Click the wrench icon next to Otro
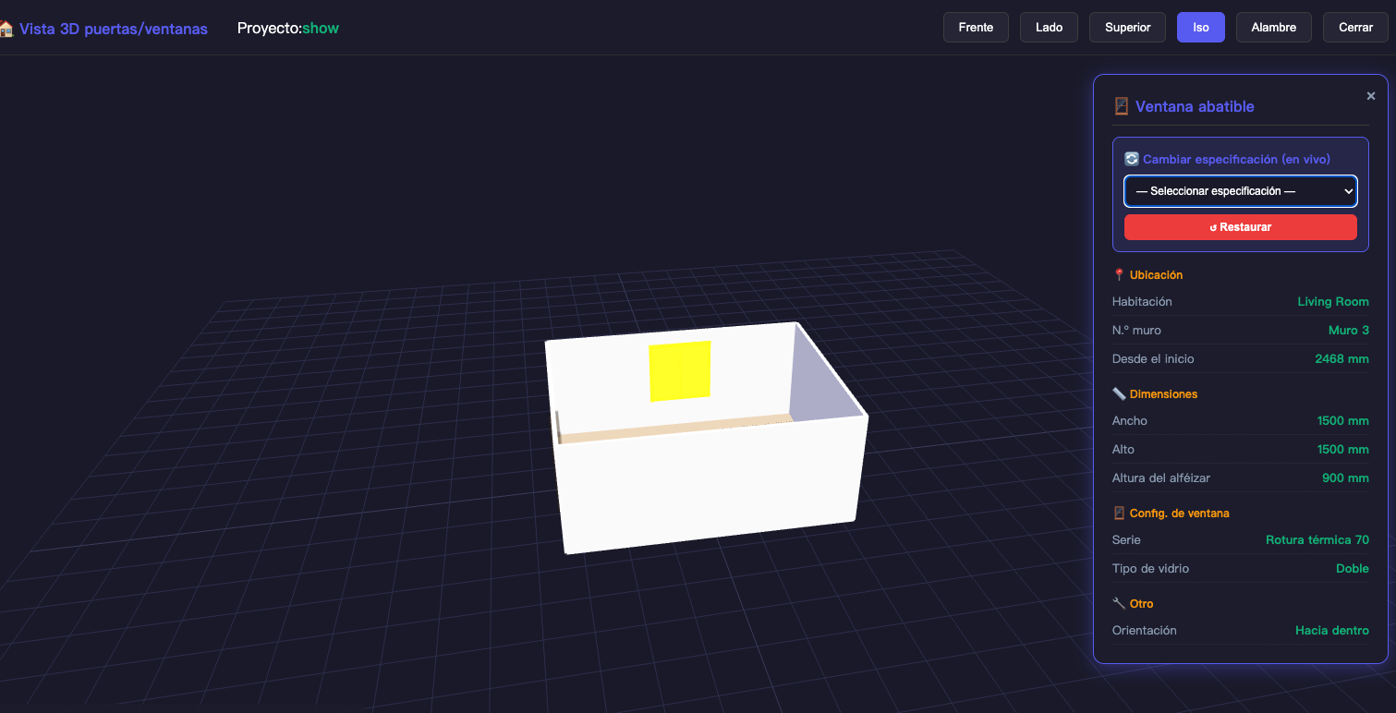 click(x=1119, y=604)
